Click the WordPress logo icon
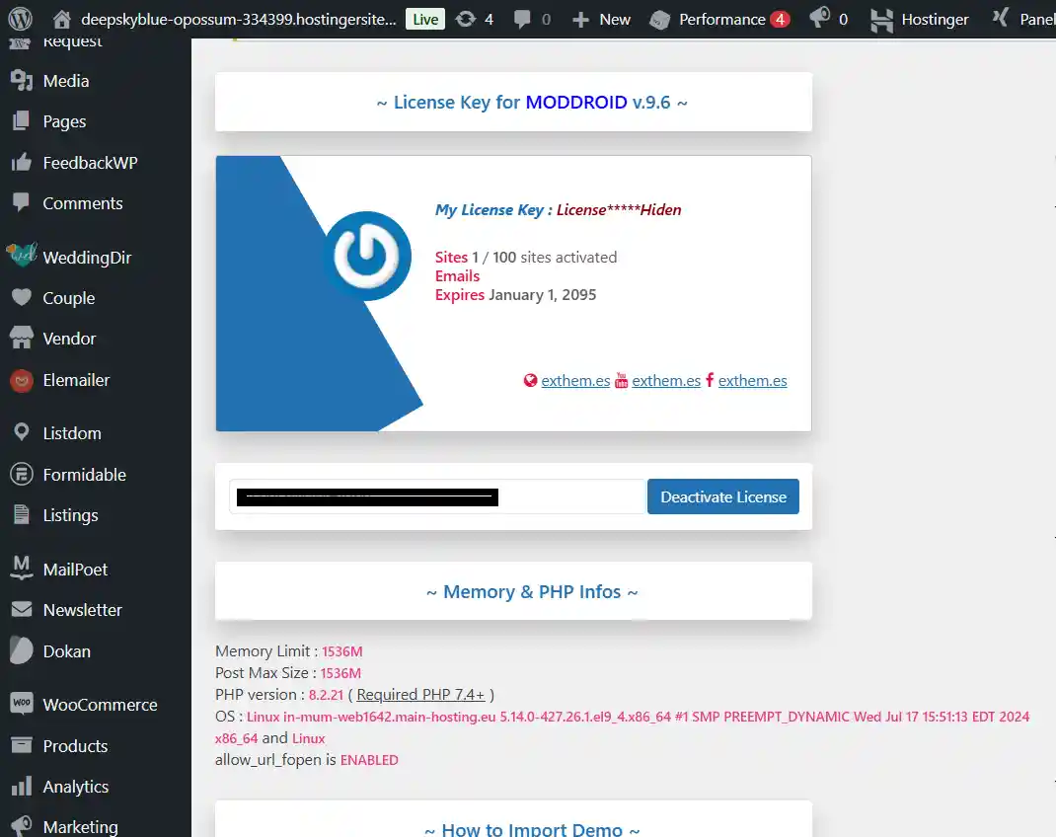Screen dimensions: 1056x837 pyautogui.click(x=20, y=19)
